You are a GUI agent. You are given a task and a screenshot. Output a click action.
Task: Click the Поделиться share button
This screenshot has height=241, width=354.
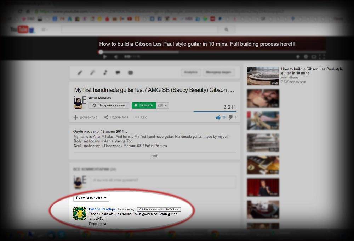116,117
